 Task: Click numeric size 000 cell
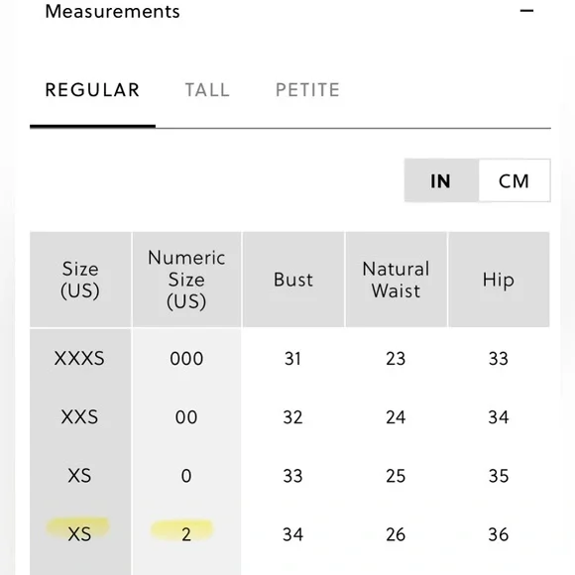(186, 358)
